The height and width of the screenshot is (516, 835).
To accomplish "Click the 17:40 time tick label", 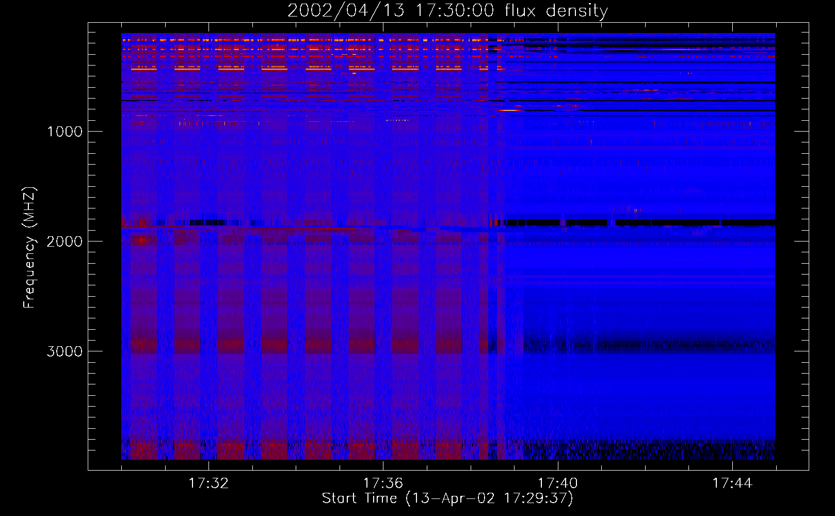I will (558, 483).
